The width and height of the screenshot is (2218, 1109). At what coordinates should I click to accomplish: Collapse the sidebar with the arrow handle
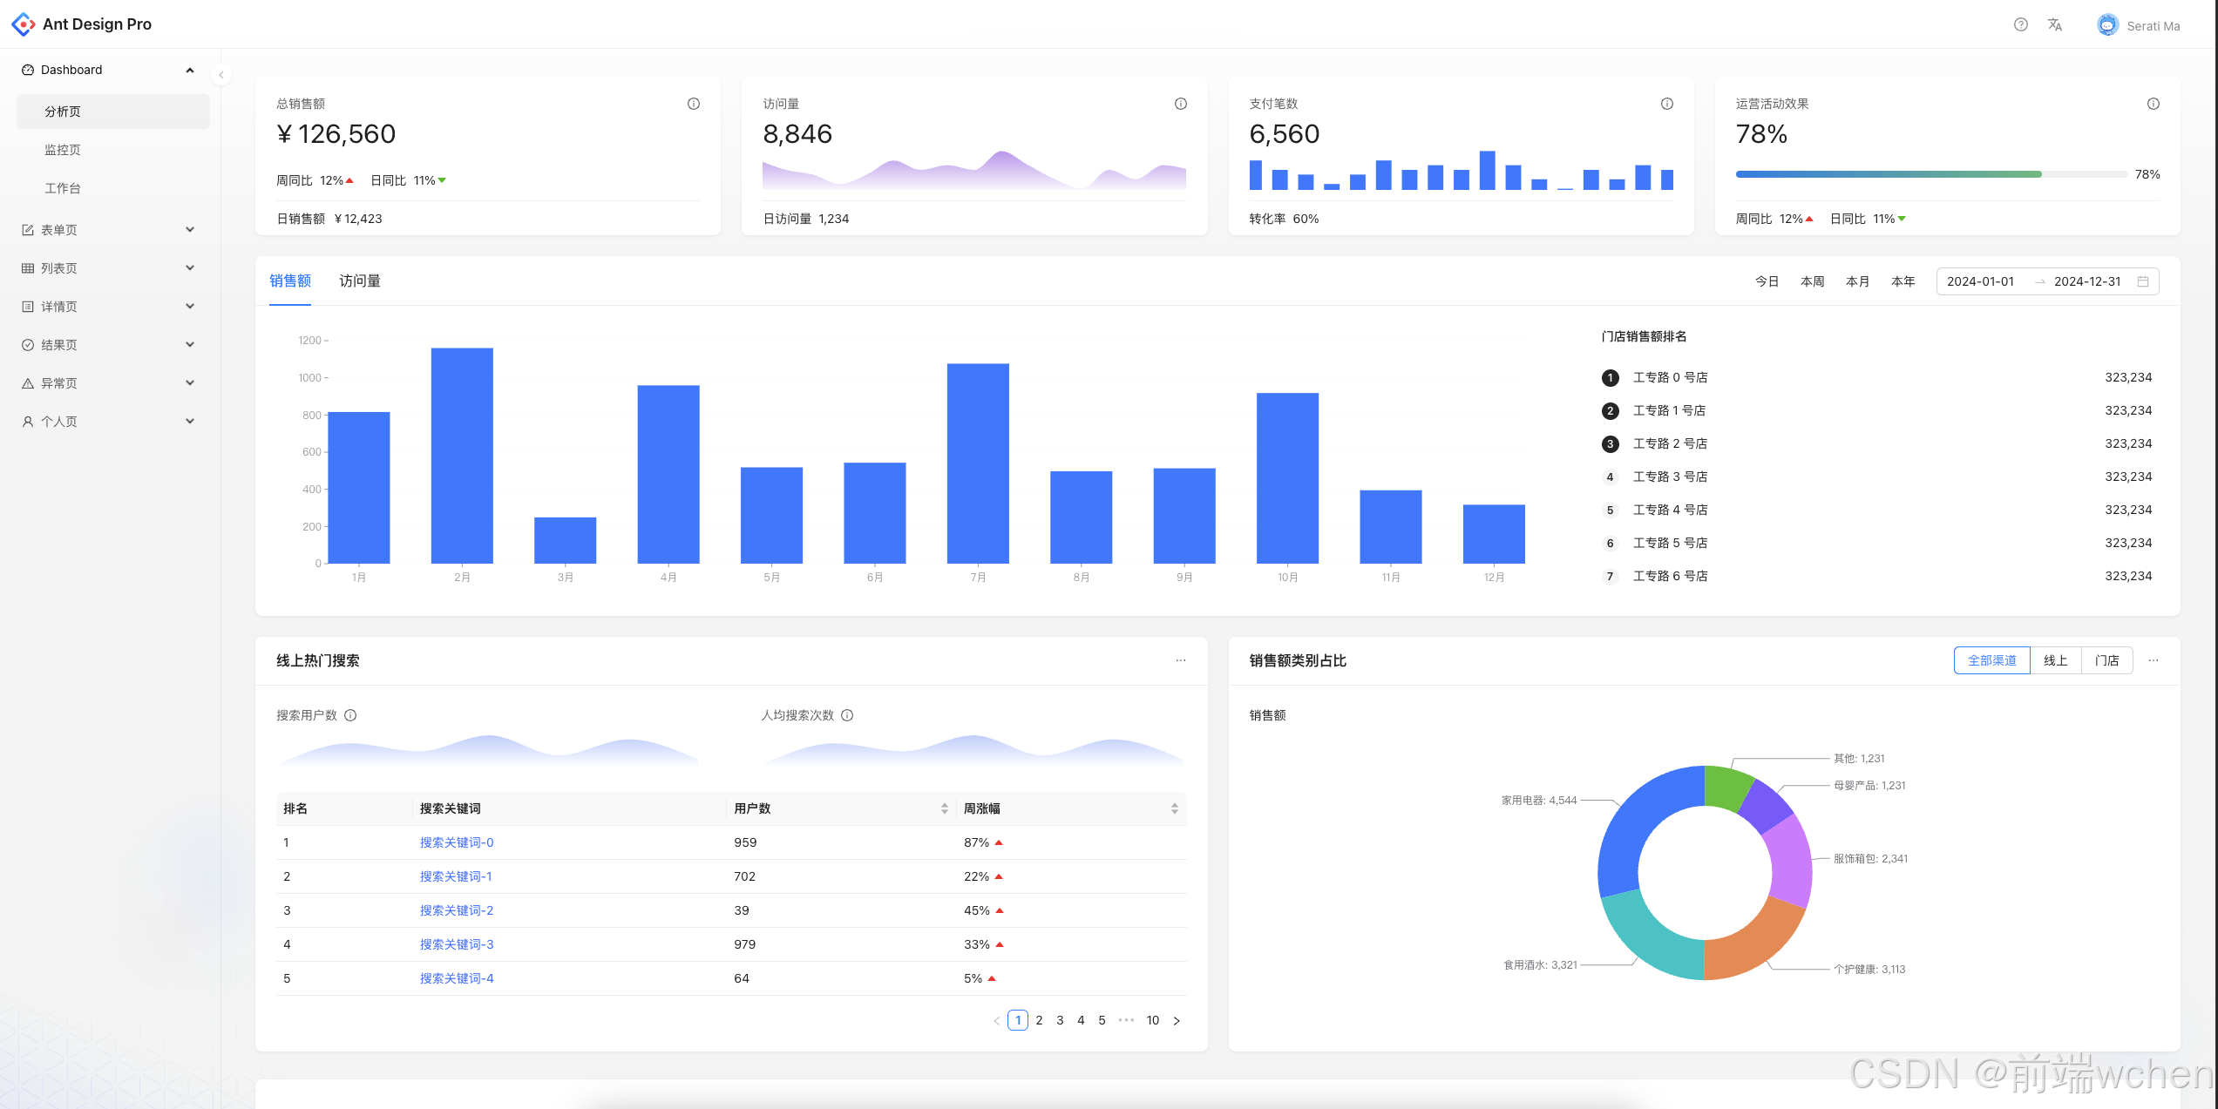pyautogui.click(x=221, y=75)
